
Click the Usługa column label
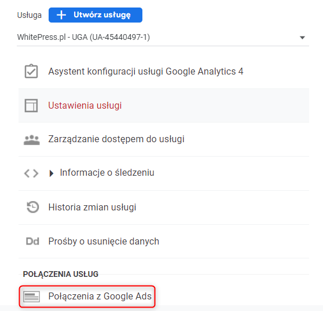pos(30,15)
